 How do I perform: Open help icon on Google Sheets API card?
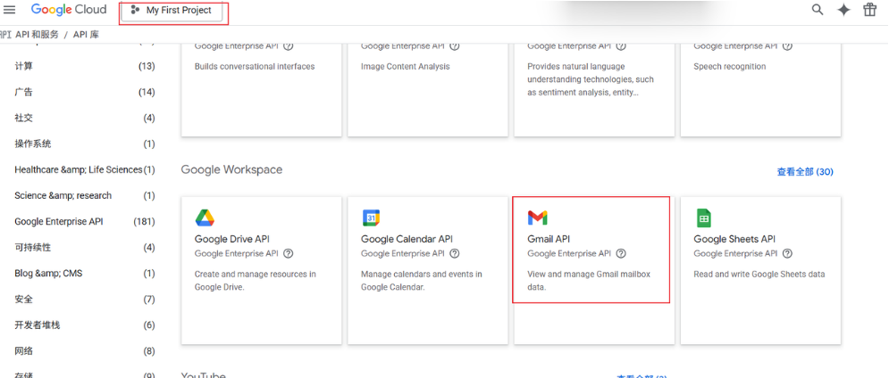pyautogui.click(x=787, y=253)
